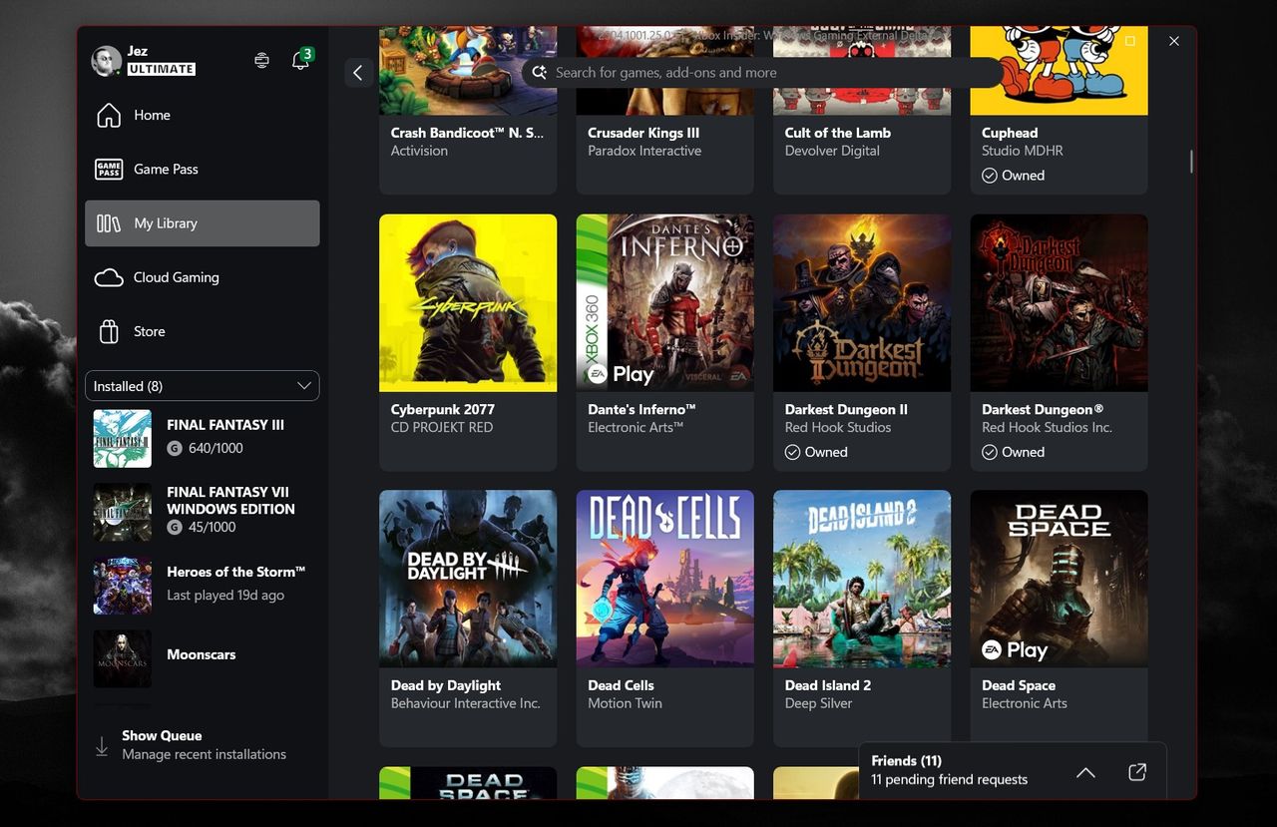Click the vertical scrollbar on the right
The height and width of the screenshot is (827, 1277).
coord(1190,160)
